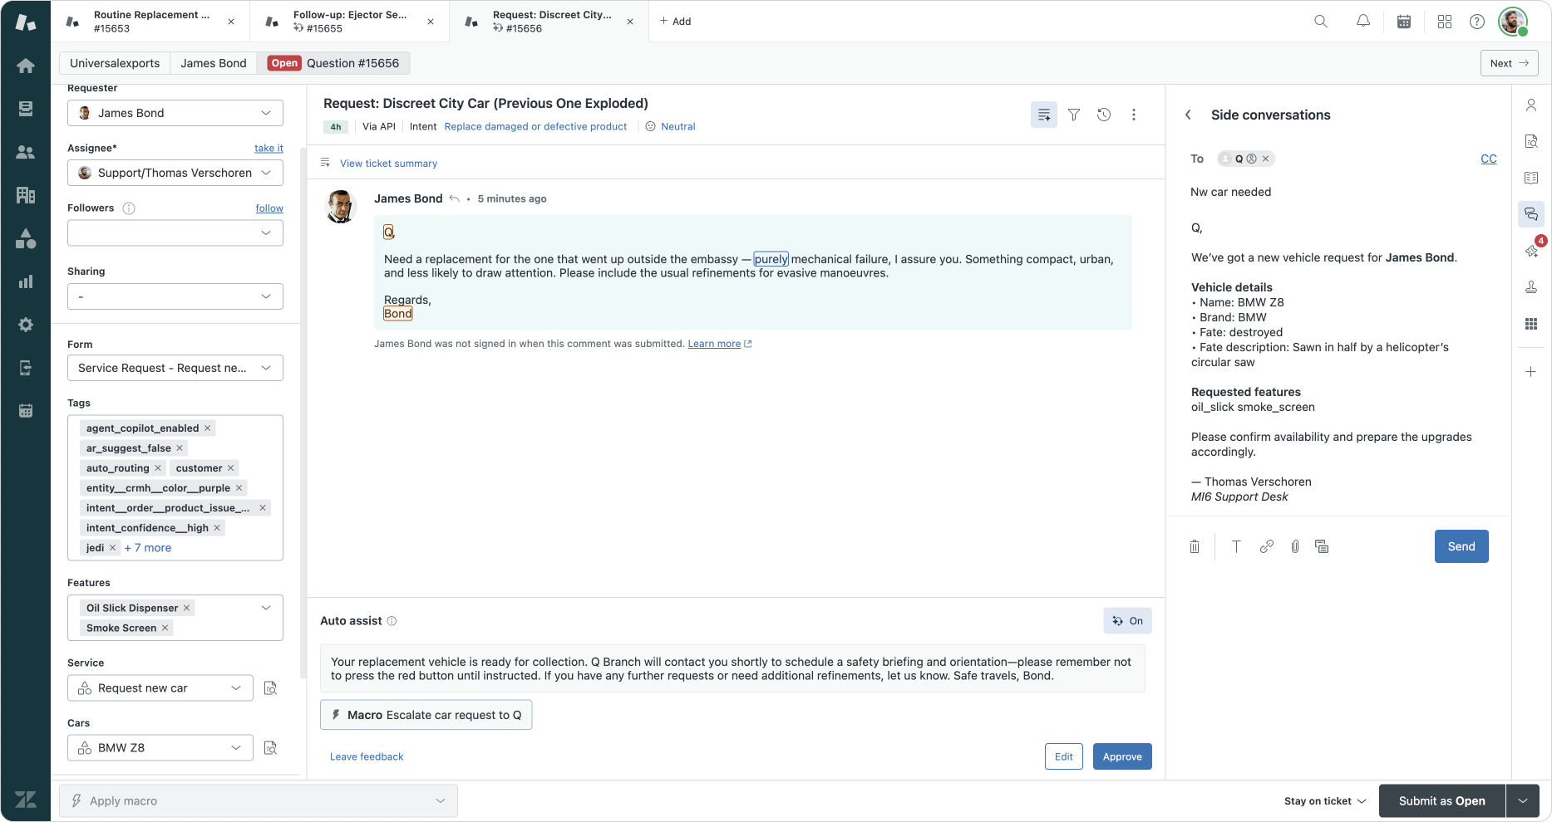This screenshot has height=822, width=1552.
Task: Click the attachment paperclip icon
Action: click(x=1294, y=546)
